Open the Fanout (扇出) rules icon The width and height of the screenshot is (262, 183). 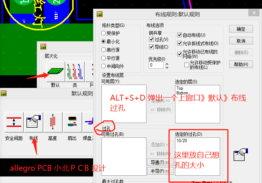point(73,122)
